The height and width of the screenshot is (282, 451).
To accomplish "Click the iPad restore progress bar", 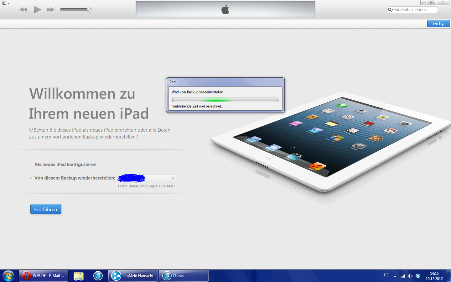I will [225, 100].
